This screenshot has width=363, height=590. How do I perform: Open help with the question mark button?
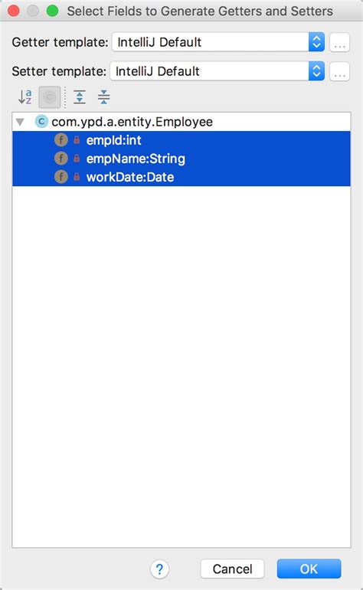(159, 569)
